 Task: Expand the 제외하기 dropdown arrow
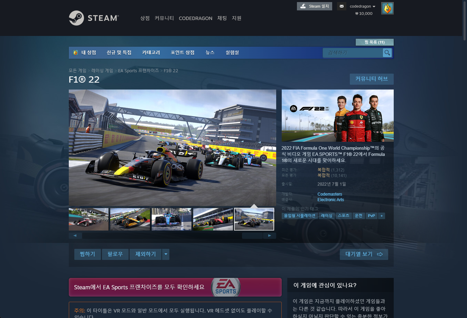(x=166, y=254)
